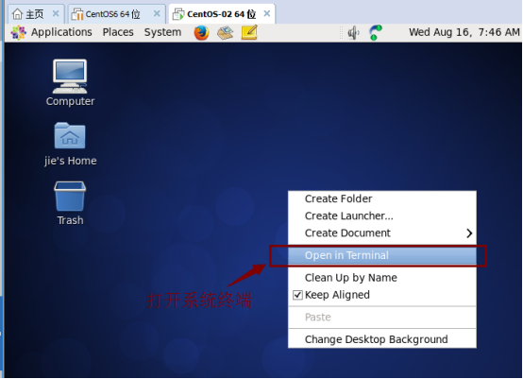
Task: Choose Change Desktop Background
Action: pyautogui.click(x=382, y=339)
